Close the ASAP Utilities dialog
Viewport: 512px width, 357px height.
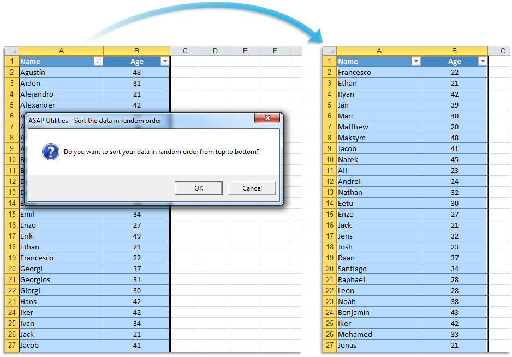pos(267,118)
